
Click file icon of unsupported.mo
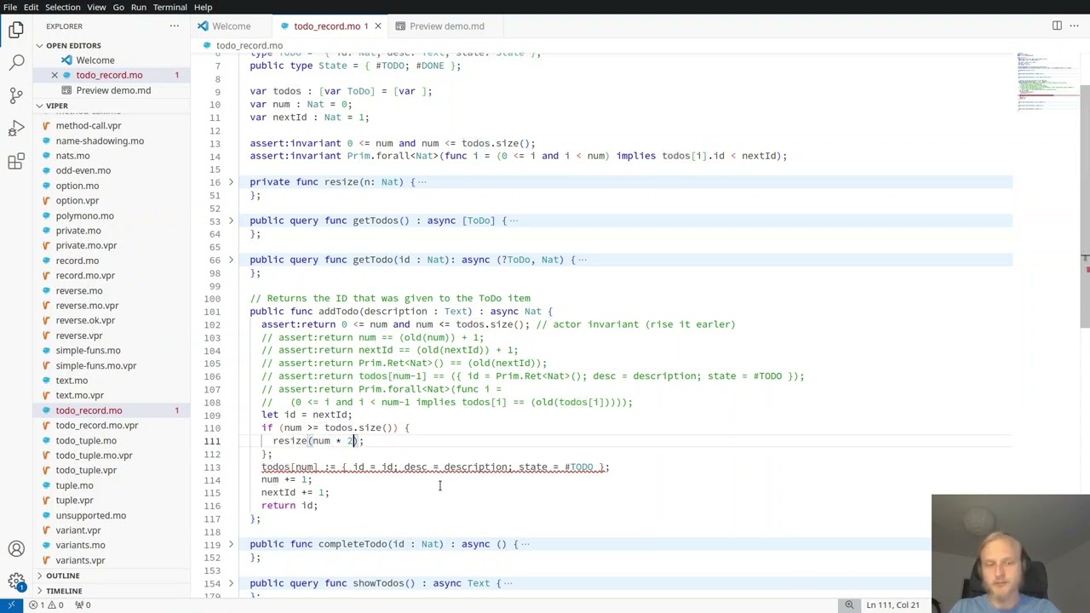[47, 515]
